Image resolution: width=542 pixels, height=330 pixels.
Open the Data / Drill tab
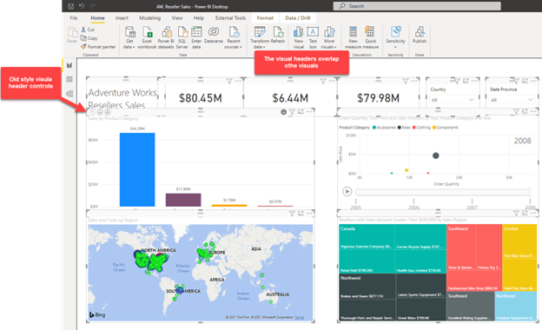tap(298, 18)
